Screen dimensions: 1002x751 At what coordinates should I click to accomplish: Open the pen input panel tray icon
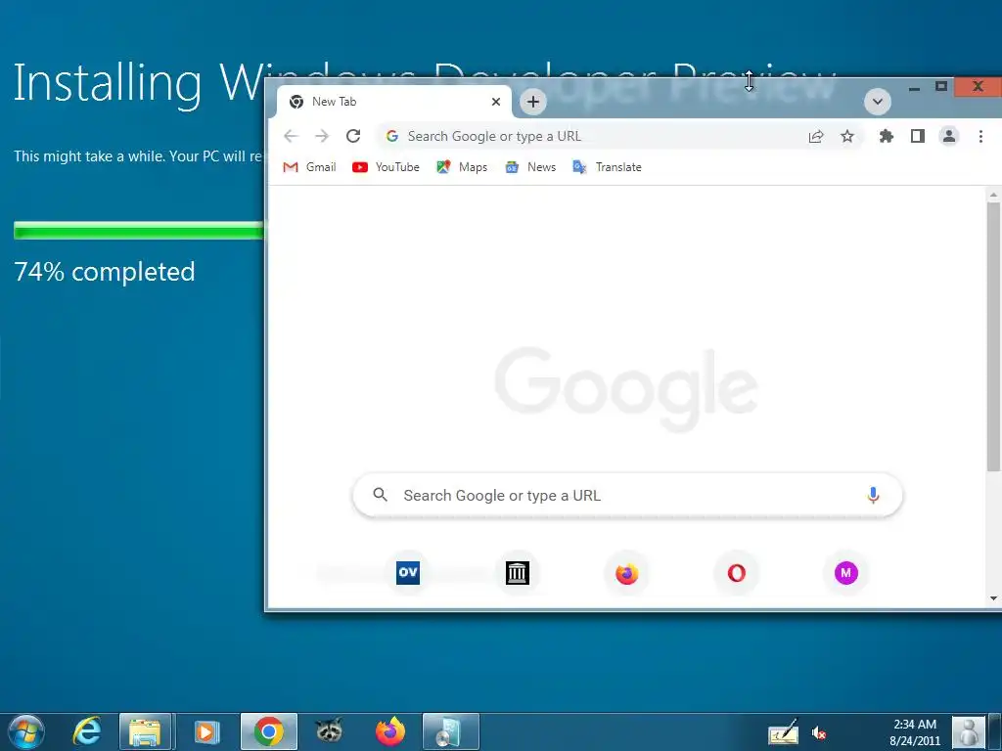point(784,732)
